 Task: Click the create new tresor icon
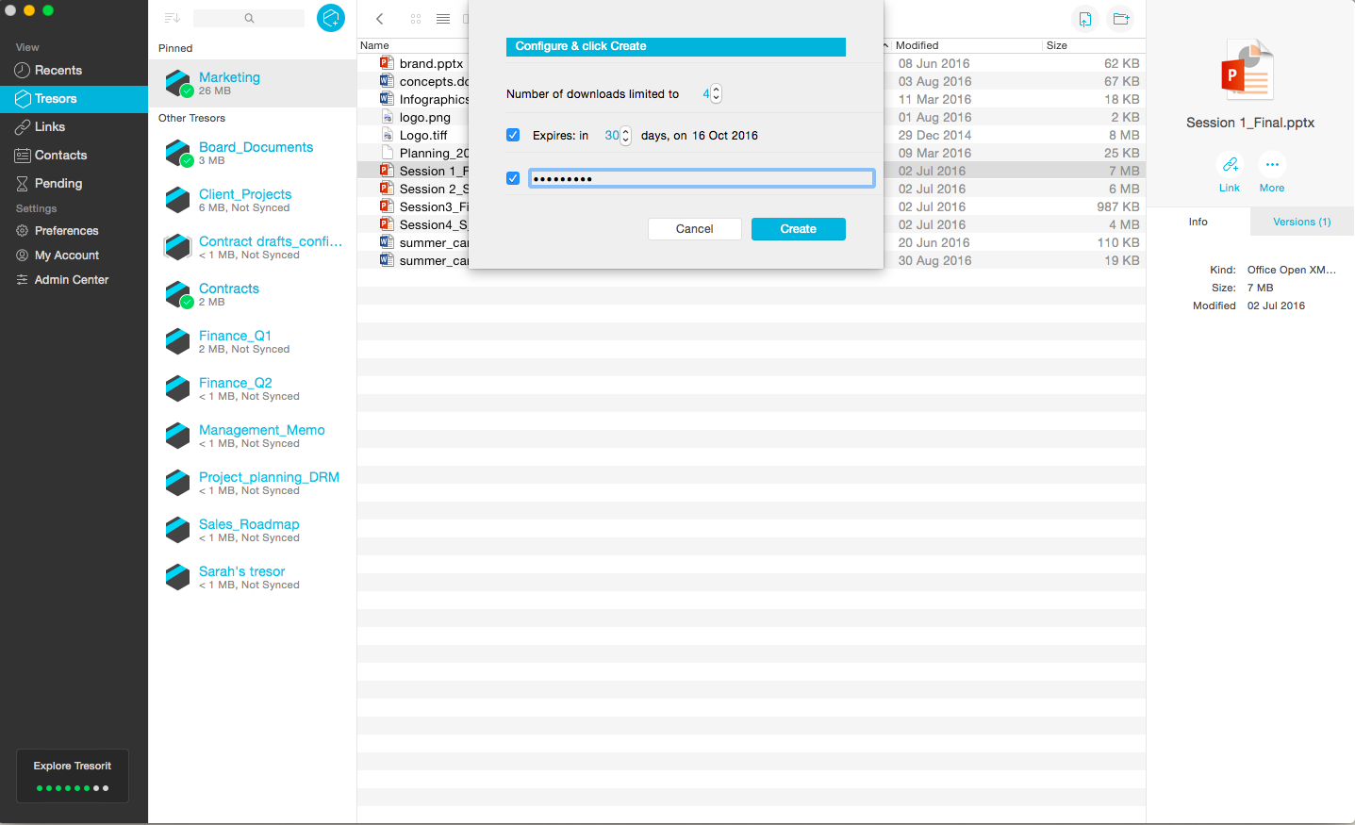[331, 18]
